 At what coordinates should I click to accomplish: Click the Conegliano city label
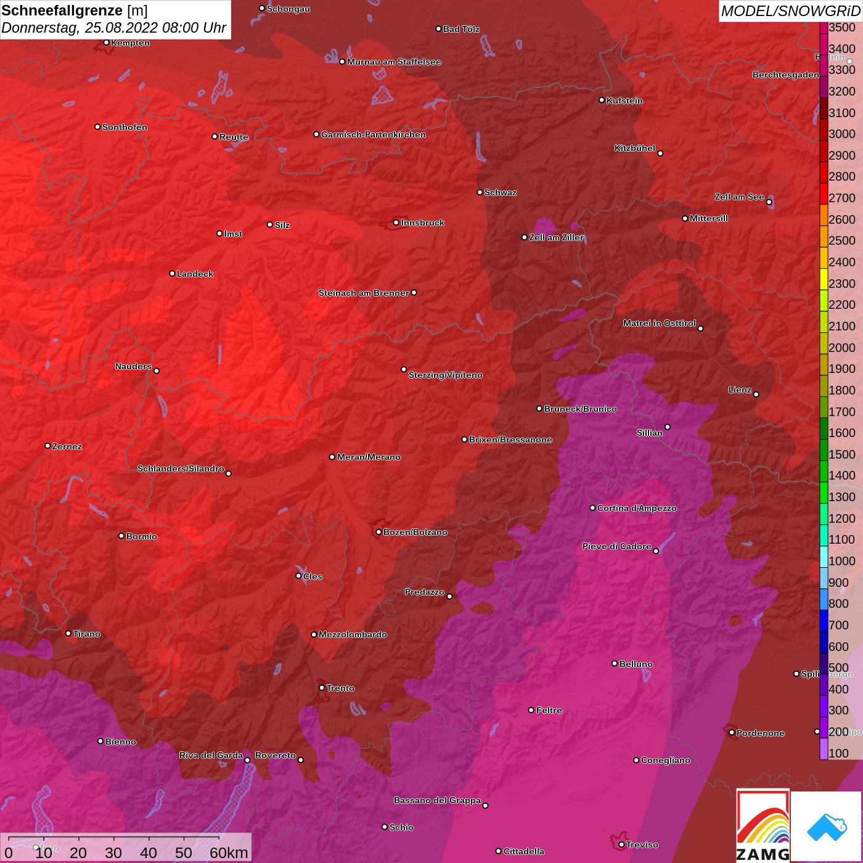coord(666,760)
